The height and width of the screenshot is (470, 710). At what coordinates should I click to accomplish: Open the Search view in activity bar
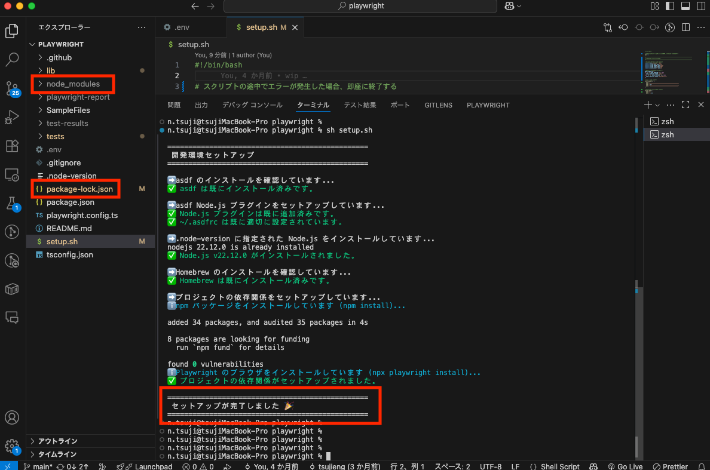pos(12,59)
